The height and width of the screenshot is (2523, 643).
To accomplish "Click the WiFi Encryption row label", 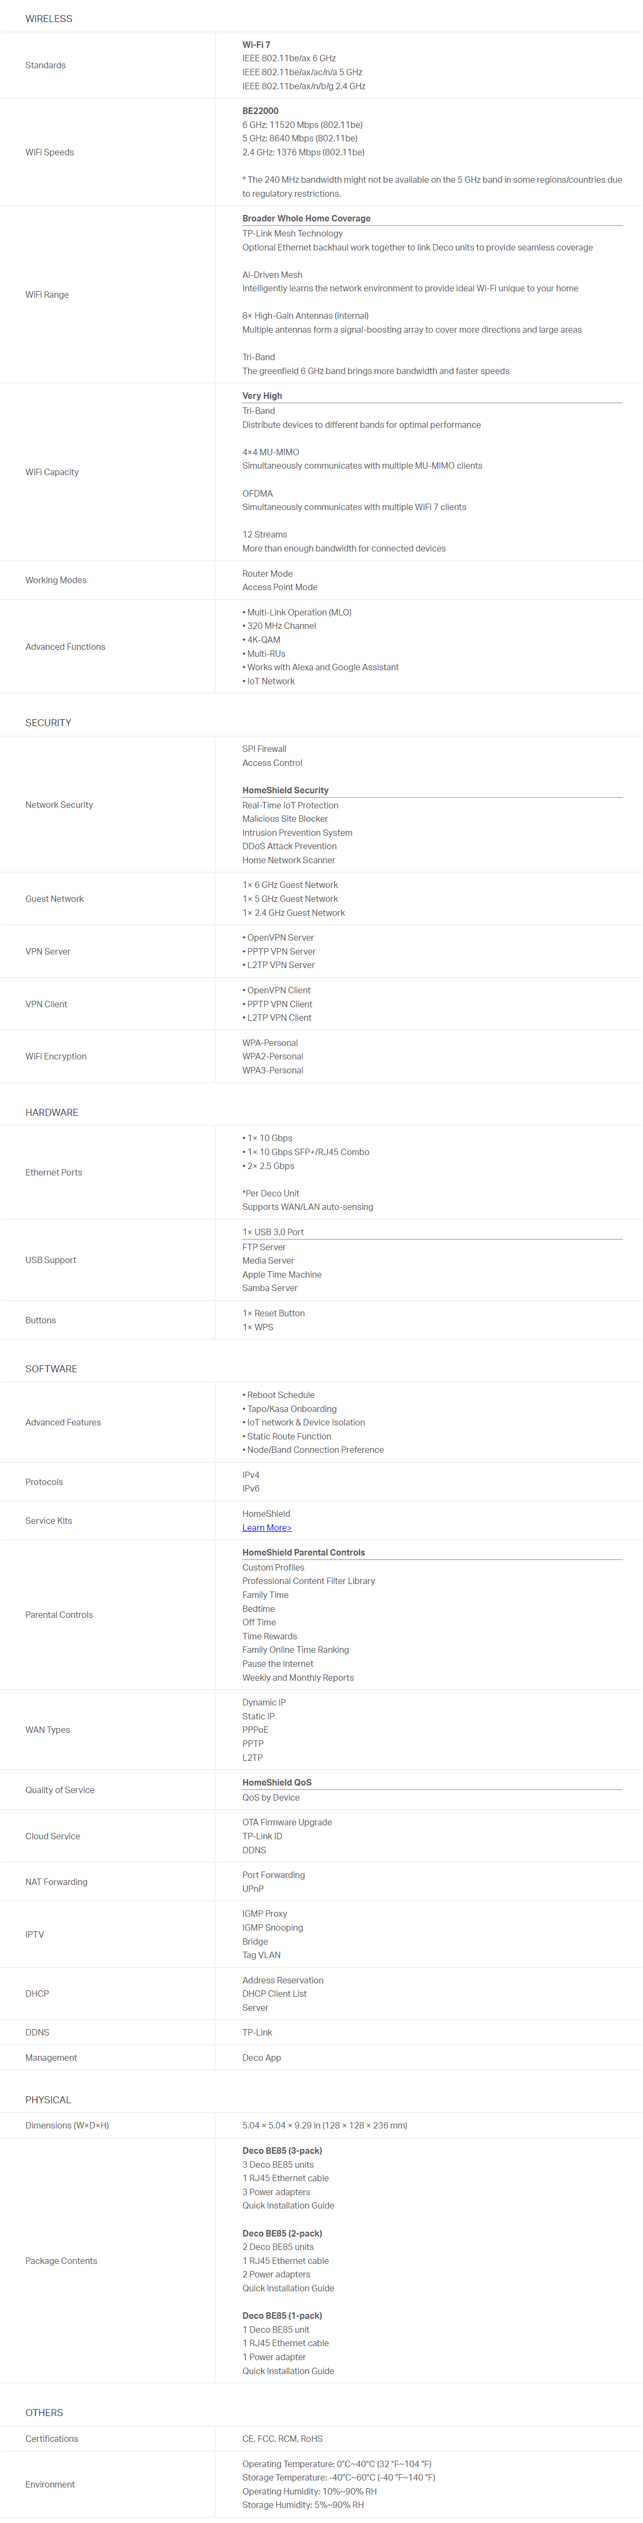I will (56, 1057).
